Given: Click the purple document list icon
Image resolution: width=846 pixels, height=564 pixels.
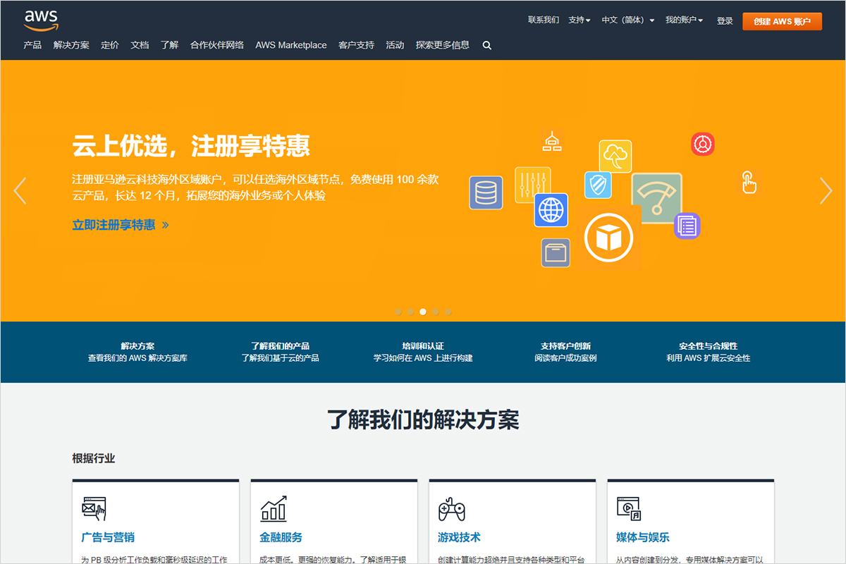Looking at the screenshot, I should coord(687,226).
